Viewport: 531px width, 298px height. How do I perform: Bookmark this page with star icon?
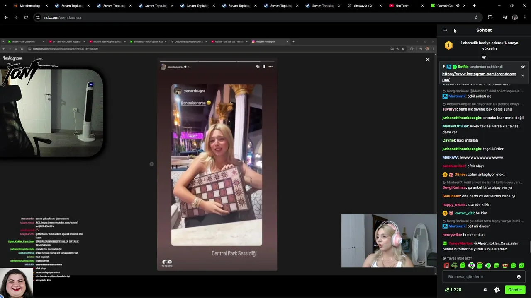[476, 17]
